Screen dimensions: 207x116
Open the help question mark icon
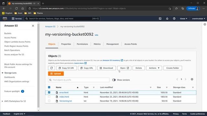[174, 19]
